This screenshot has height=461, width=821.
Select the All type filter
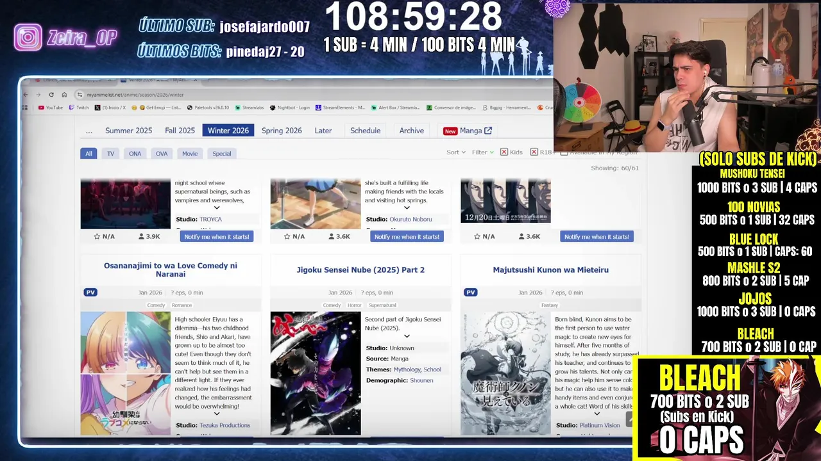pos(89,154)
